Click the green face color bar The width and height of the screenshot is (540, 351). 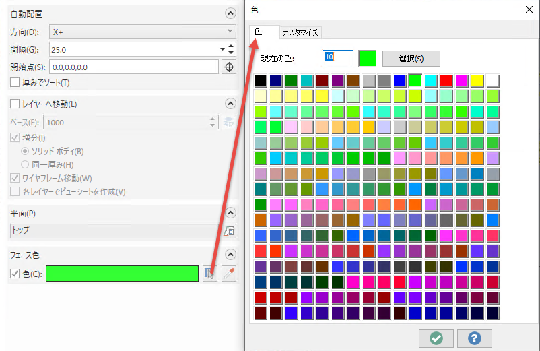123,274
